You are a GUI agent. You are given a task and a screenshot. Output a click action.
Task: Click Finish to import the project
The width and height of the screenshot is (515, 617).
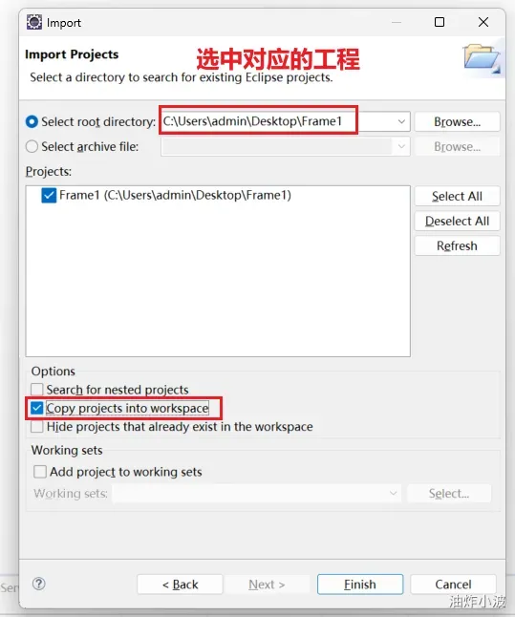click(360, 585)
